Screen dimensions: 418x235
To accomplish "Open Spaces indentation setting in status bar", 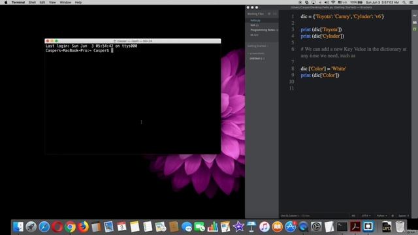I will (404, 216).
